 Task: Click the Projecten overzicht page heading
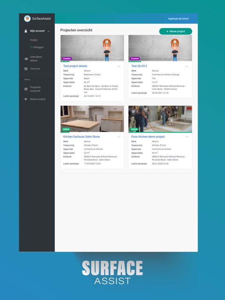click(x=76, y=30)
